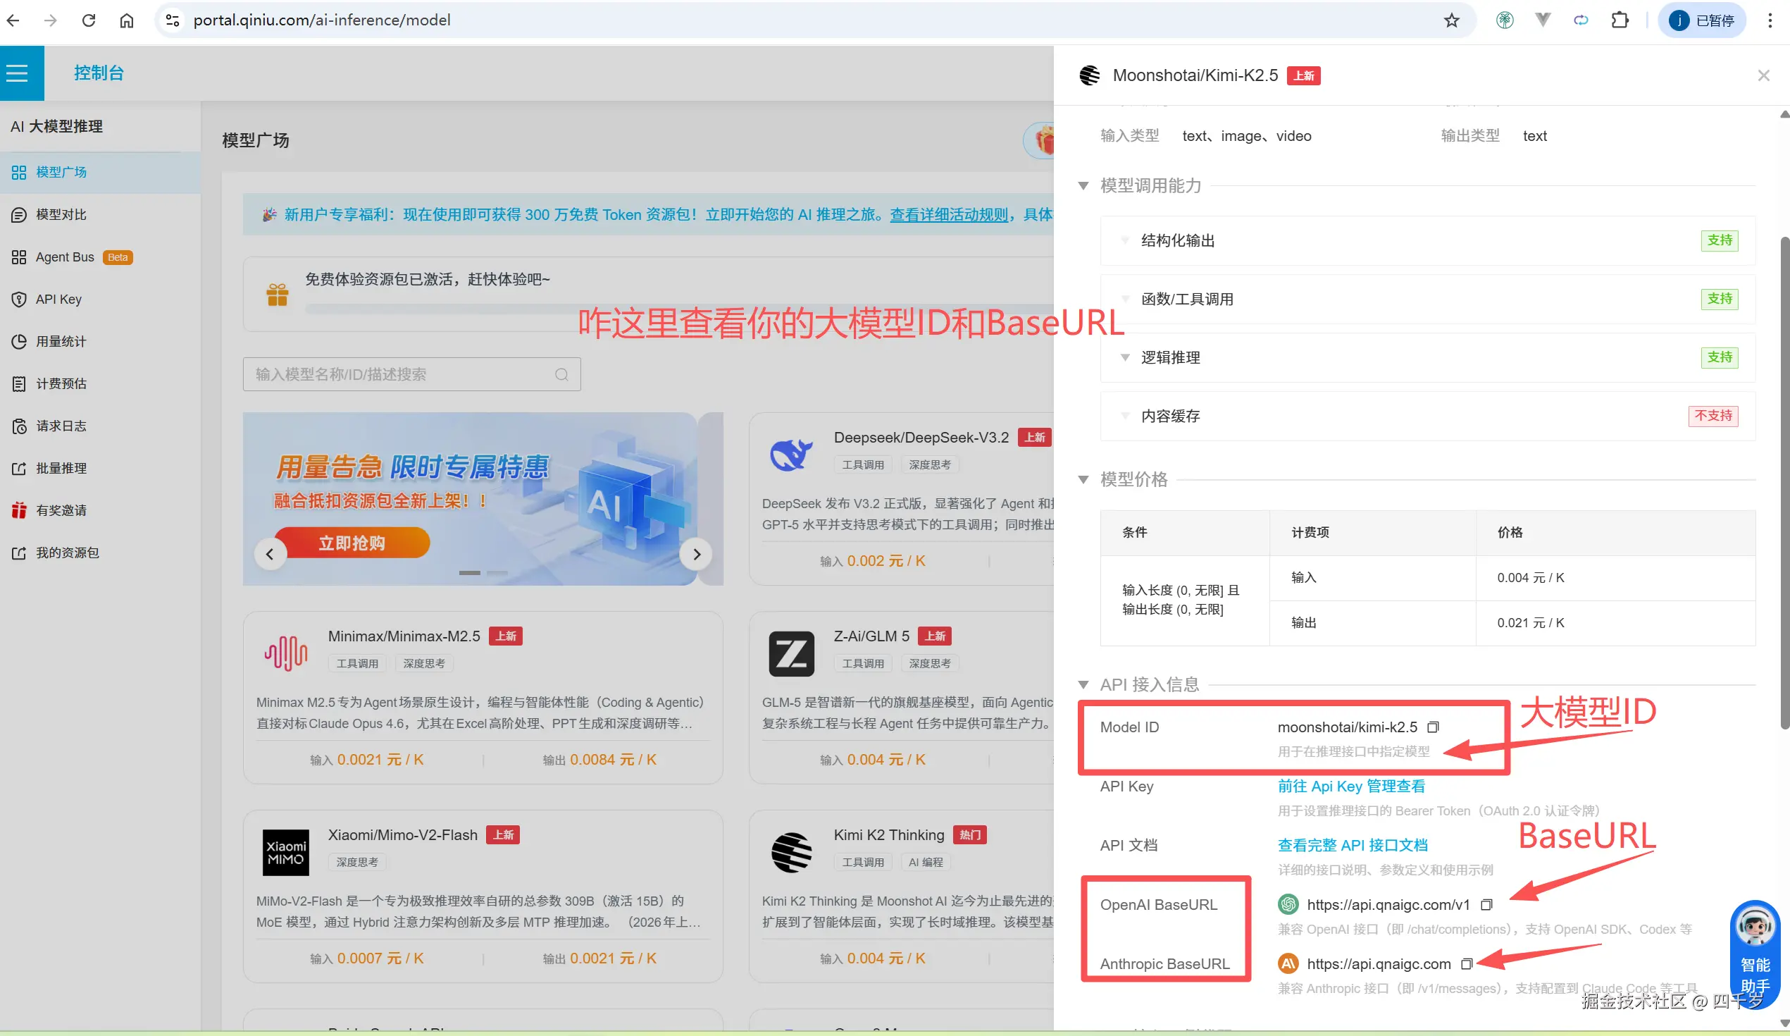The height and width of the screenshot is (1036, 1790).
Task: Collapse the 模型价格 pricing section
Action: [1083, 479]
